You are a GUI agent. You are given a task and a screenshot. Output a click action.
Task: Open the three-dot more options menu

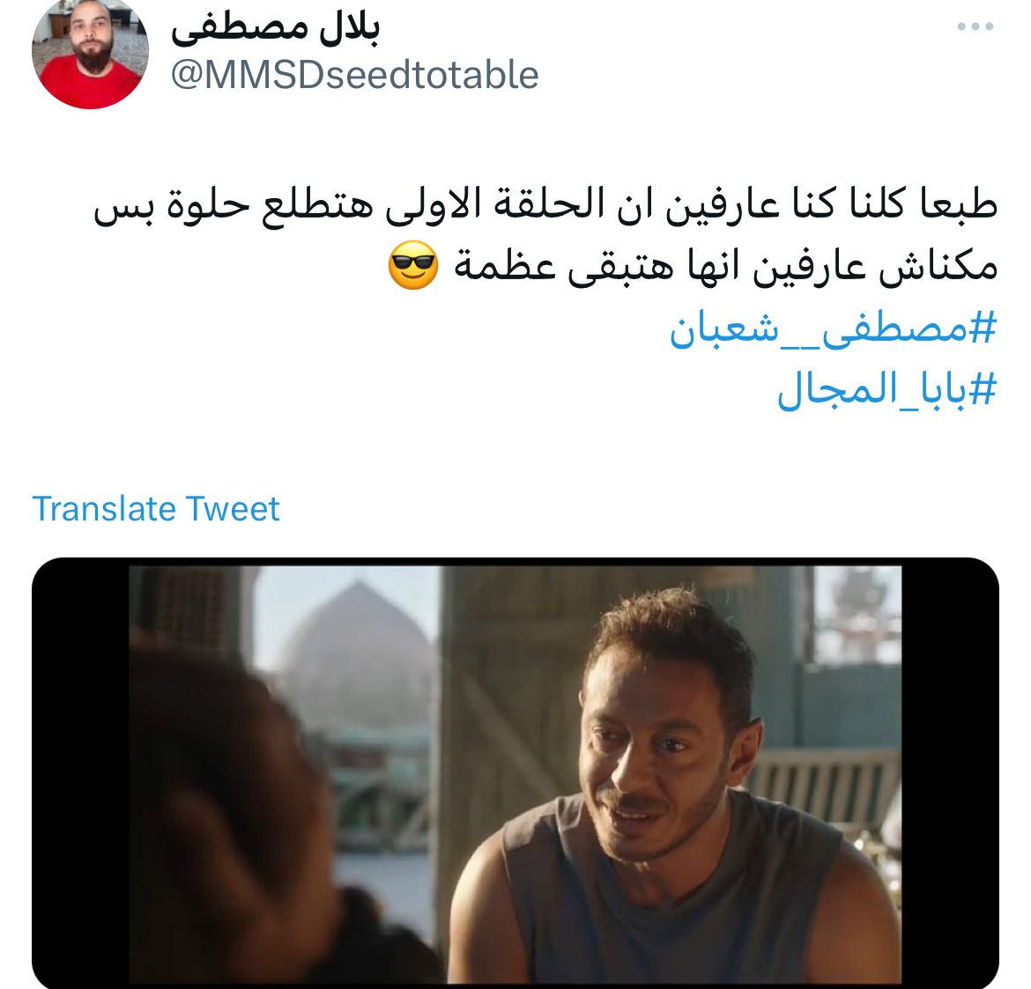click(975, 26)
